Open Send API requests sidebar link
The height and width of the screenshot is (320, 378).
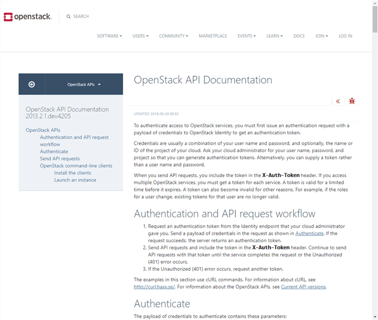(60, 159)
